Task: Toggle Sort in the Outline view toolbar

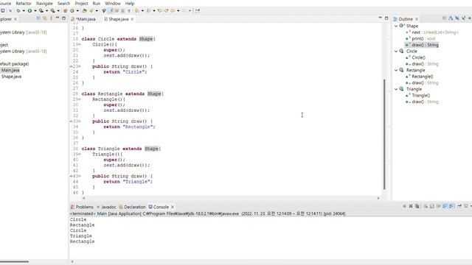Action: pyautogui.click(x=451, y=18)
